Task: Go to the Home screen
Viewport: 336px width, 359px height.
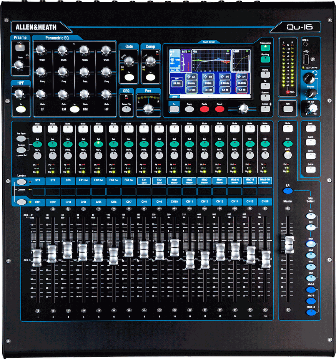Action: click(x=265, y=74)
